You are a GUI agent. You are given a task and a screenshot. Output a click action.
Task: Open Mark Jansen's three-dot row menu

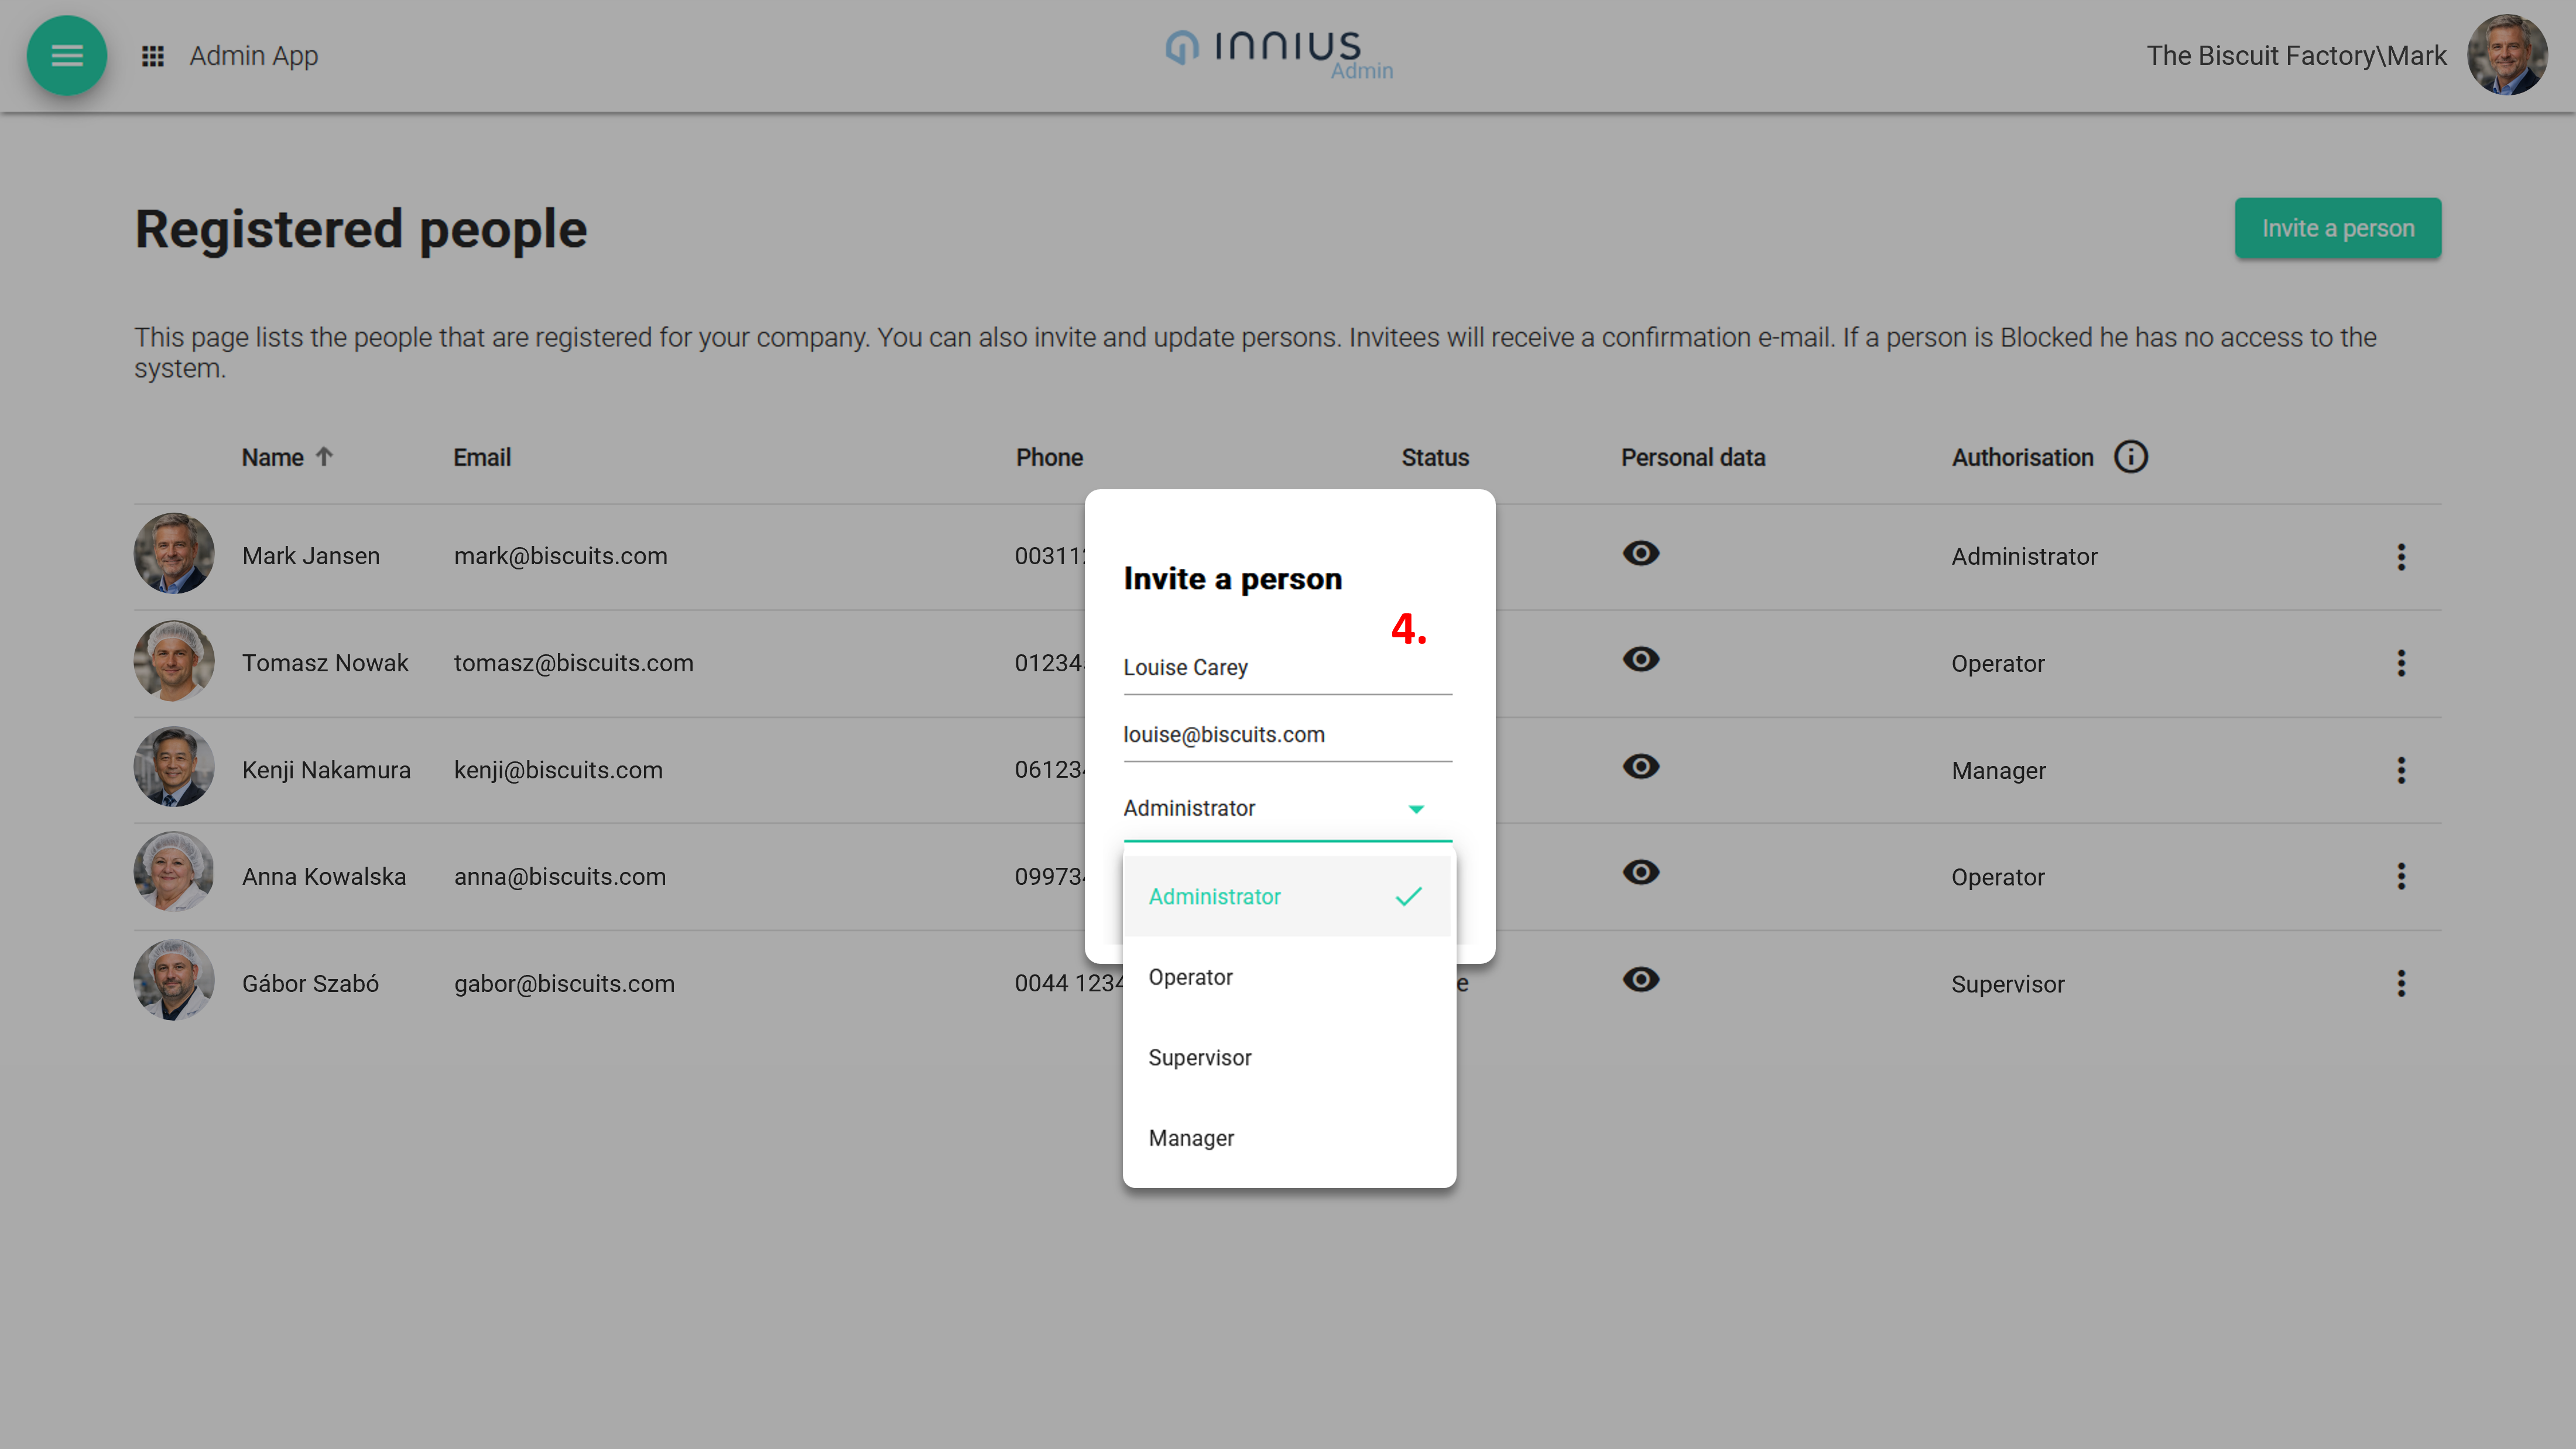pos(2400,557)
